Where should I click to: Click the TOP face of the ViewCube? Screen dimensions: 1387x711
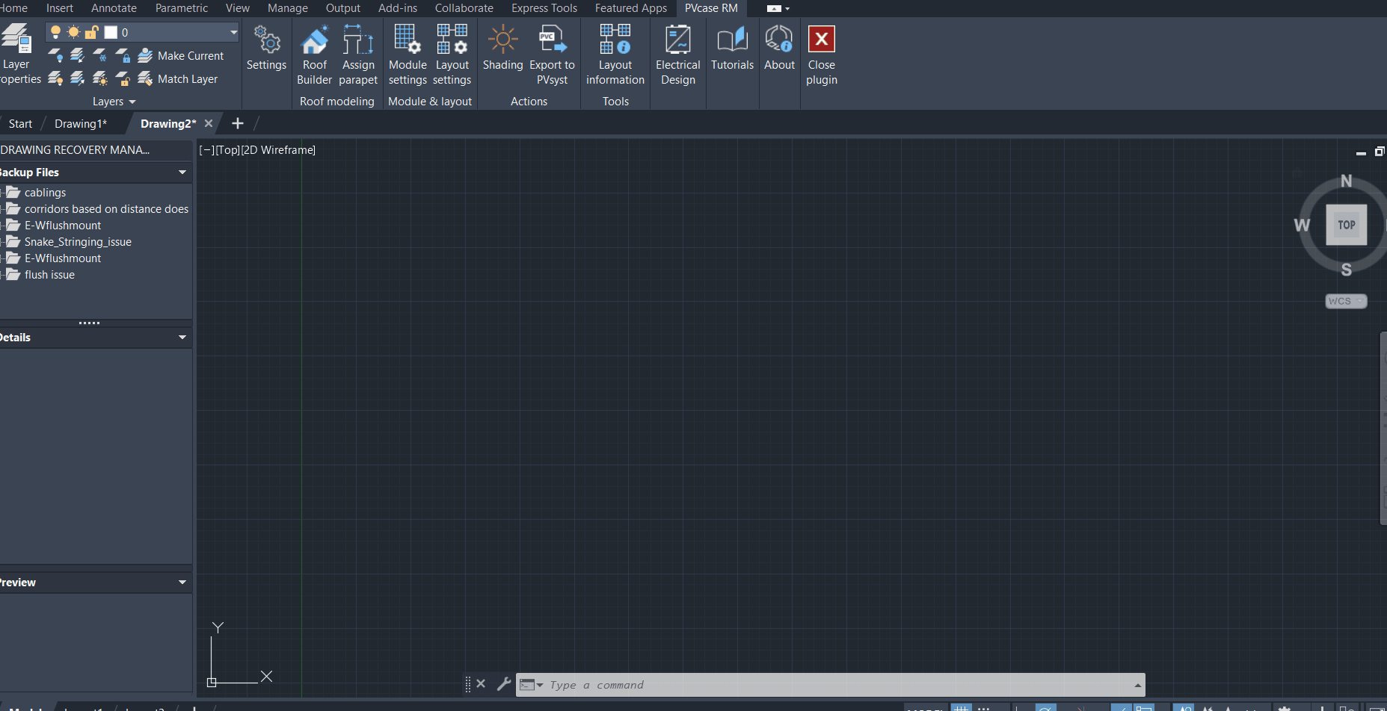click(x=1346, y=225)
